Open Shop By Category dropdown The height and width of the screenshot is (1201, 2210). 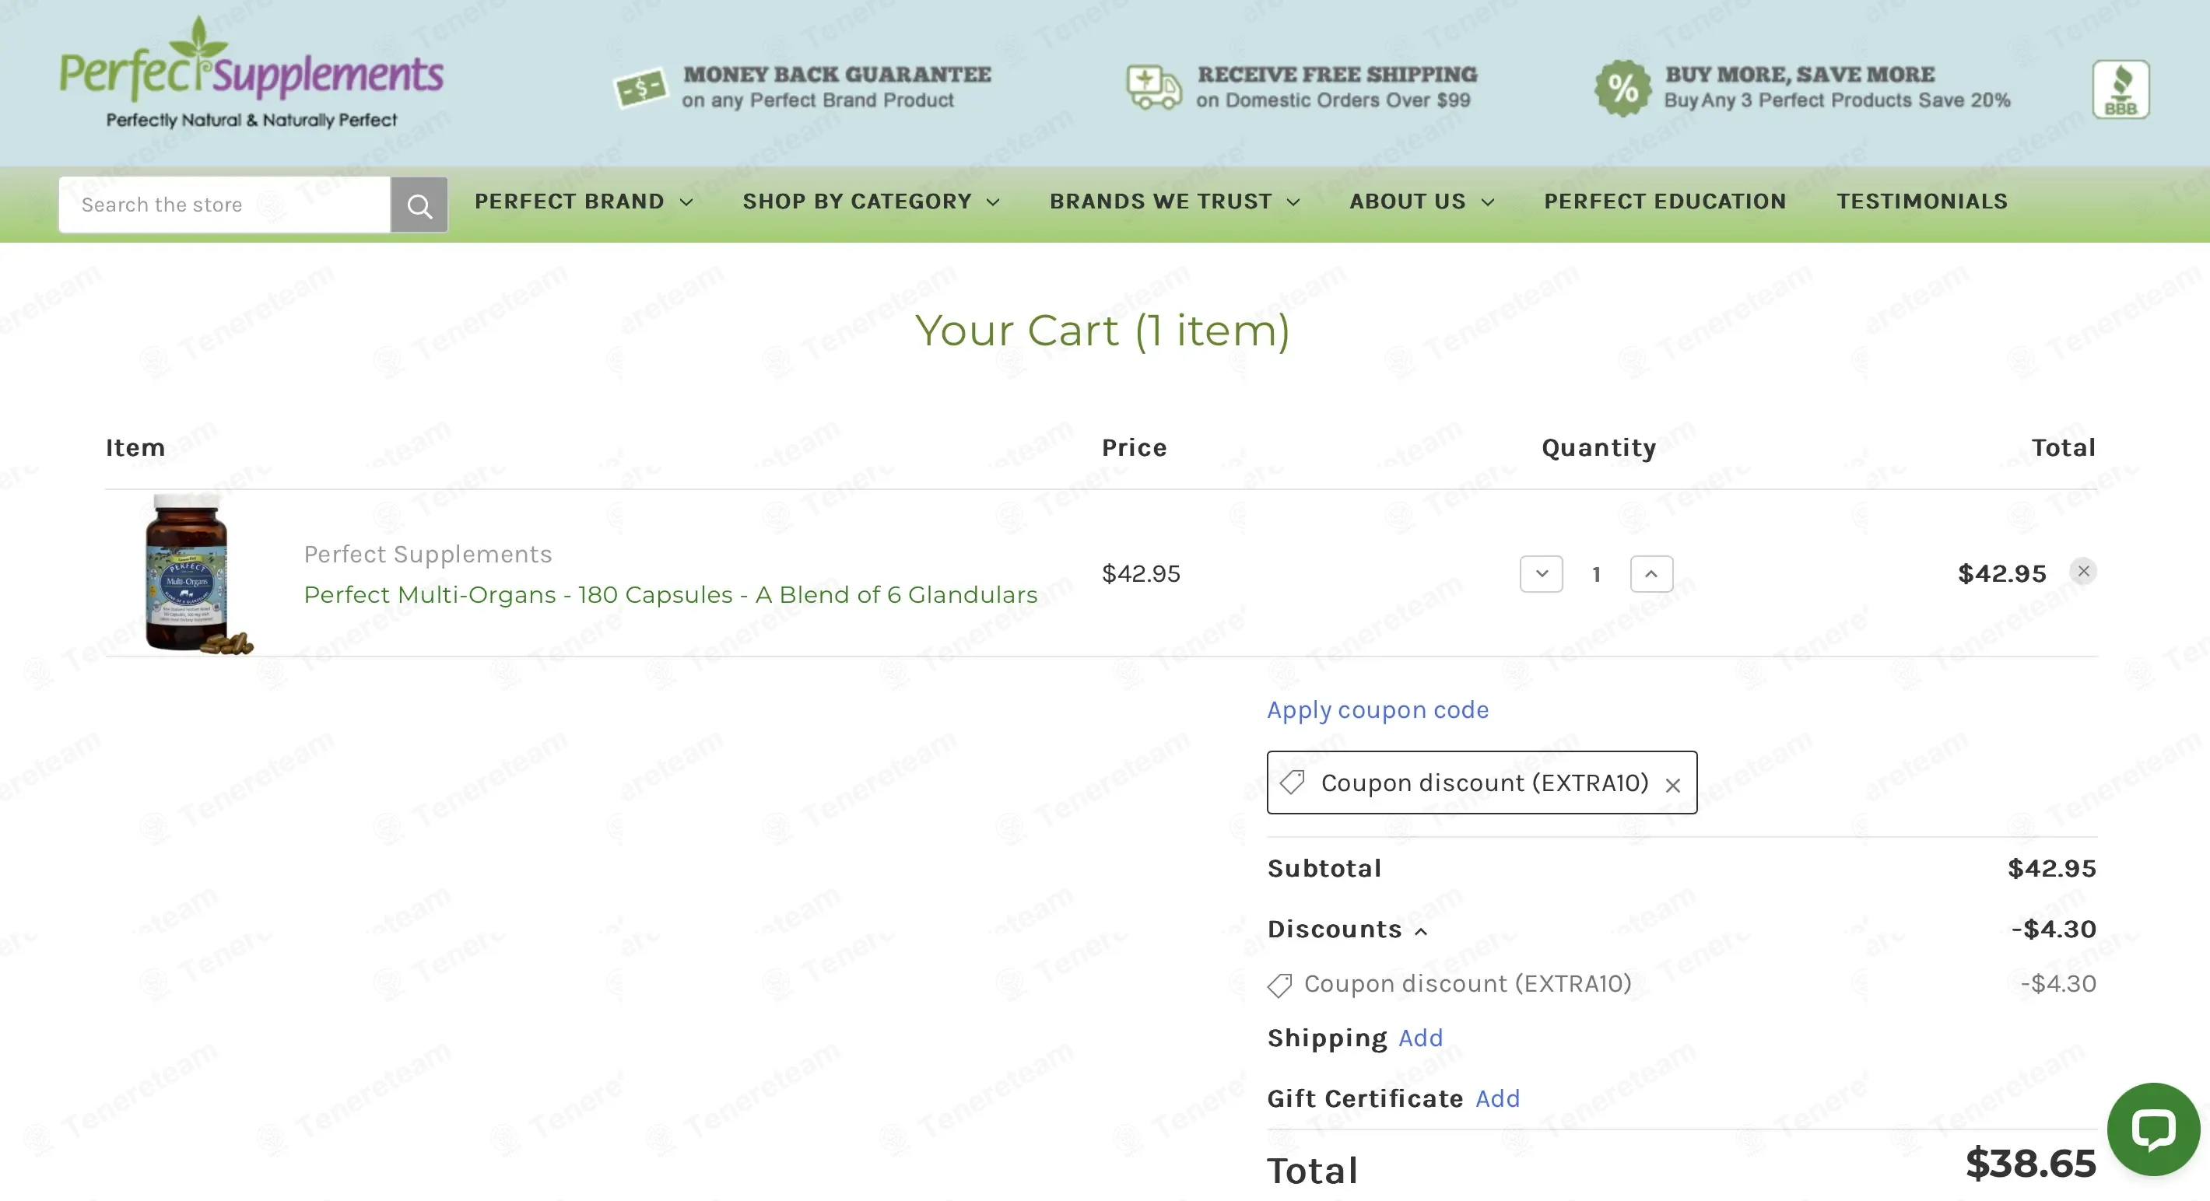pos(872,201)
